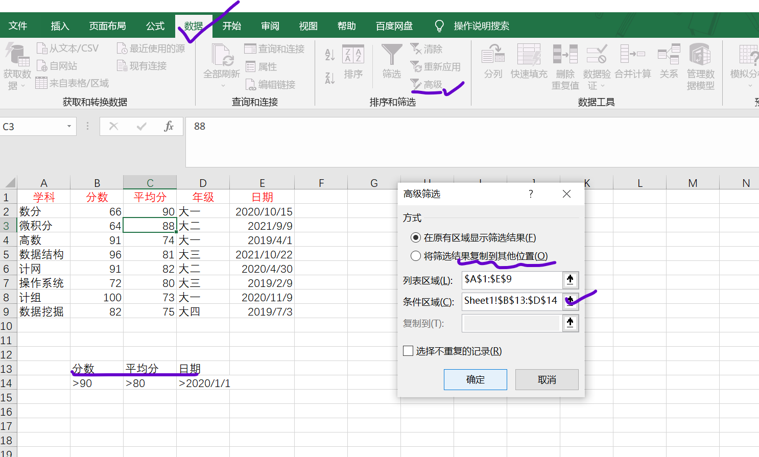Click From Table/Range (来自表格/区域)
Viewport: 759px width, 457px height.
(72, 83)
